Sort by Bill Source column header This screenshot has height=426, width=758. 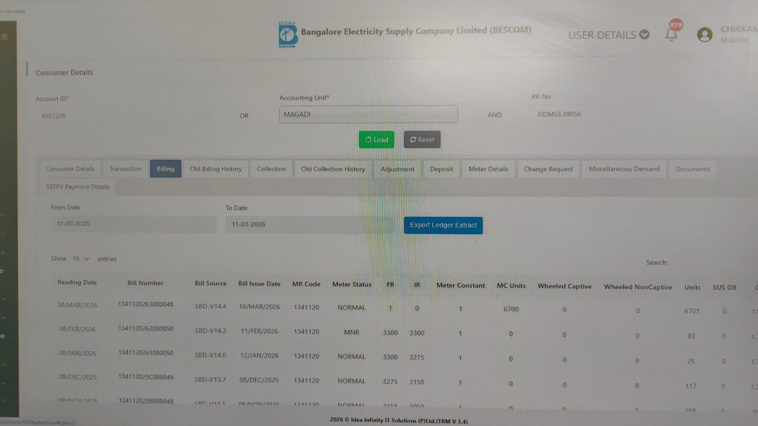coord(210,283)
